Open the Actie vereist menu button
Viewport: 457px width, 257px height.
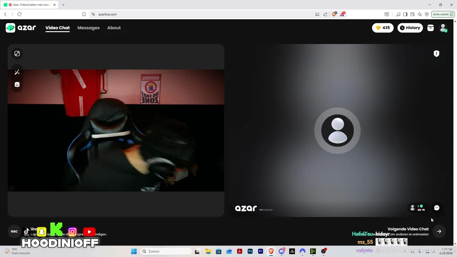[x=443, y=14]
